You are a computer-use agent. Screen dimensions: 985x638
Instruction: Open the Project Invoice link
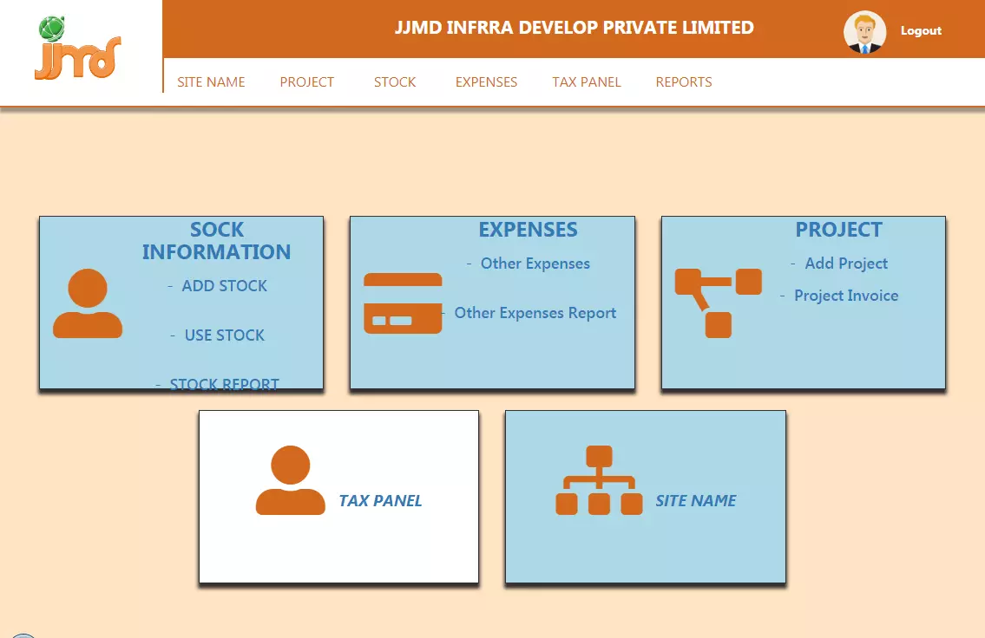tap(846, 296)
